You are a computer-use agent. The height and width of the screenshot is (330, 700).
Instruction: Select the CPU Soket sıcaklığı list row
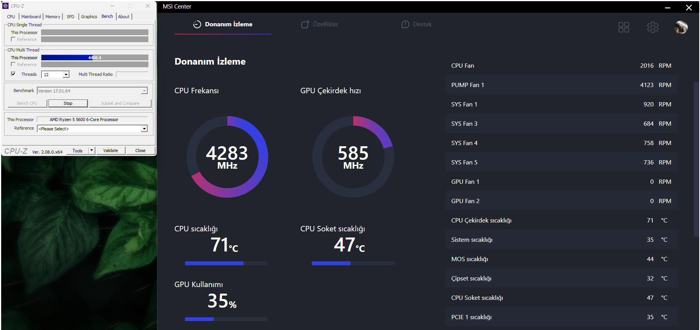(562, 298)
